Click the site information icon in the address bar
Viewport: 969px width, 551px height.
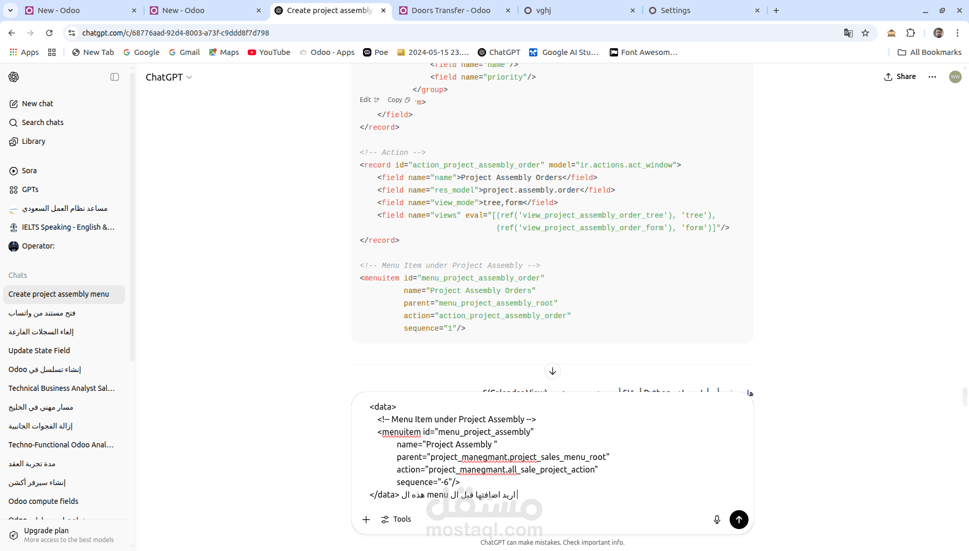point(72,33)
